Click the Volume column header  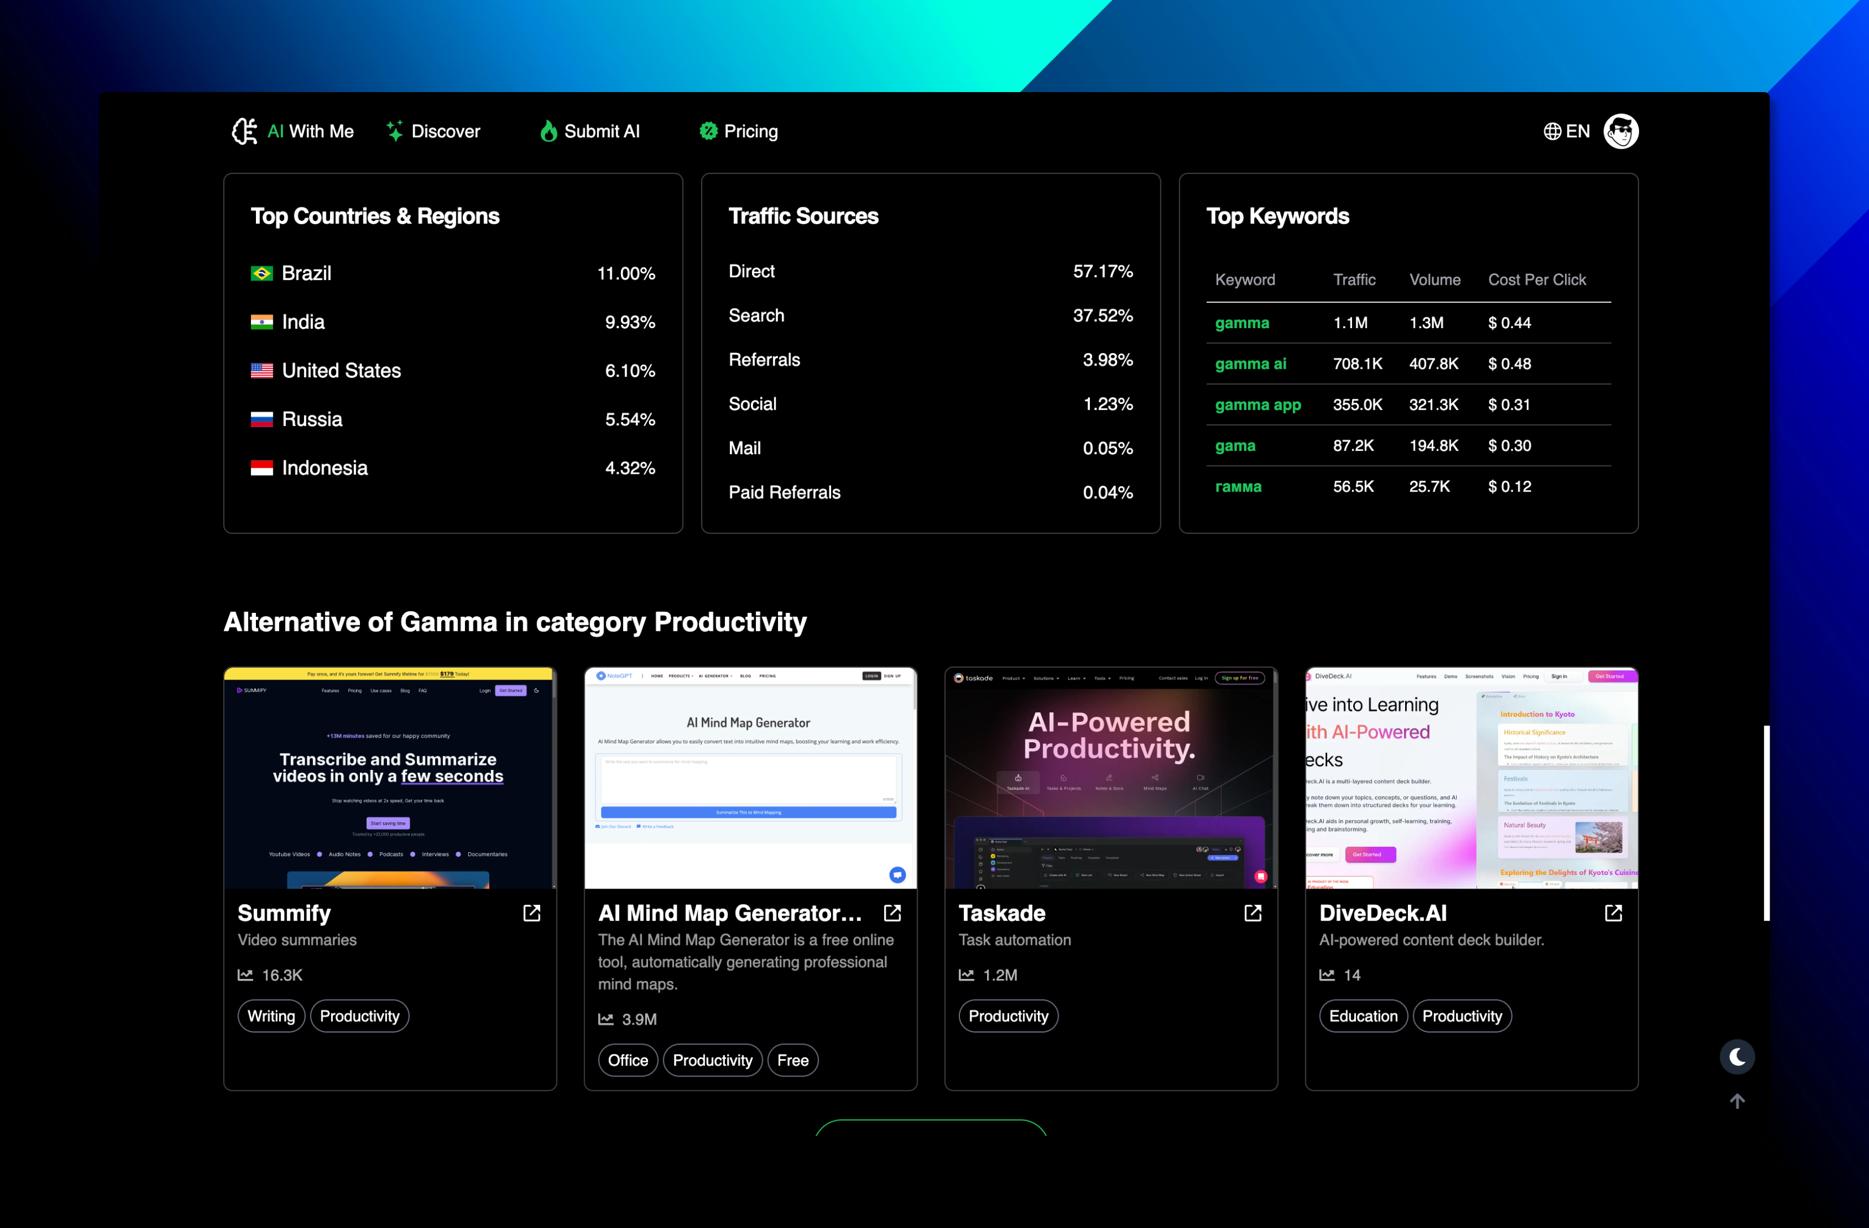(x=1435, y=280)
